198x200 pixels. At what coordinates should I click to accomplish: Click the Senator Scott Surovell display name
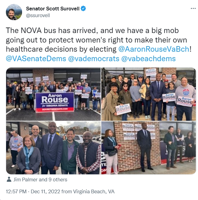(x=53, y=9)
